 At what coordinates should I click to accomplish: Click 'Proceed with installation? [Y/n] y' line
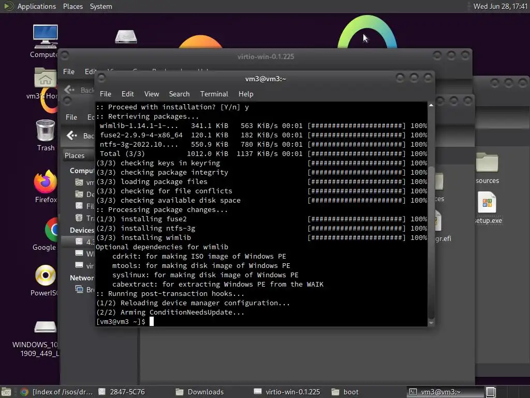pos(172,107)
